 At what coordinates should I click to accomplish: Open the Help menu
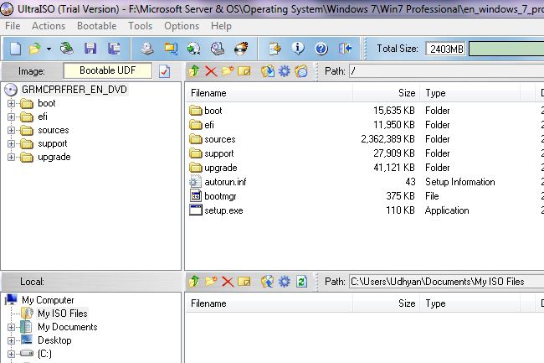(x=221, y=26)
